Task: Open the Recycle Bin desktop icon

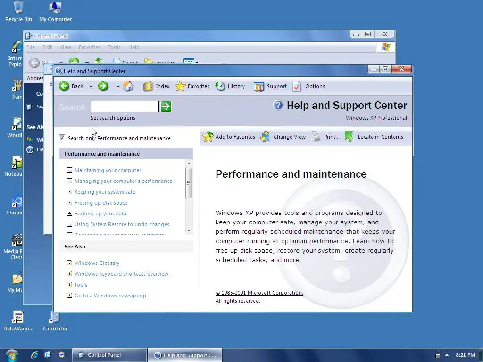Action: coord(18,12)
